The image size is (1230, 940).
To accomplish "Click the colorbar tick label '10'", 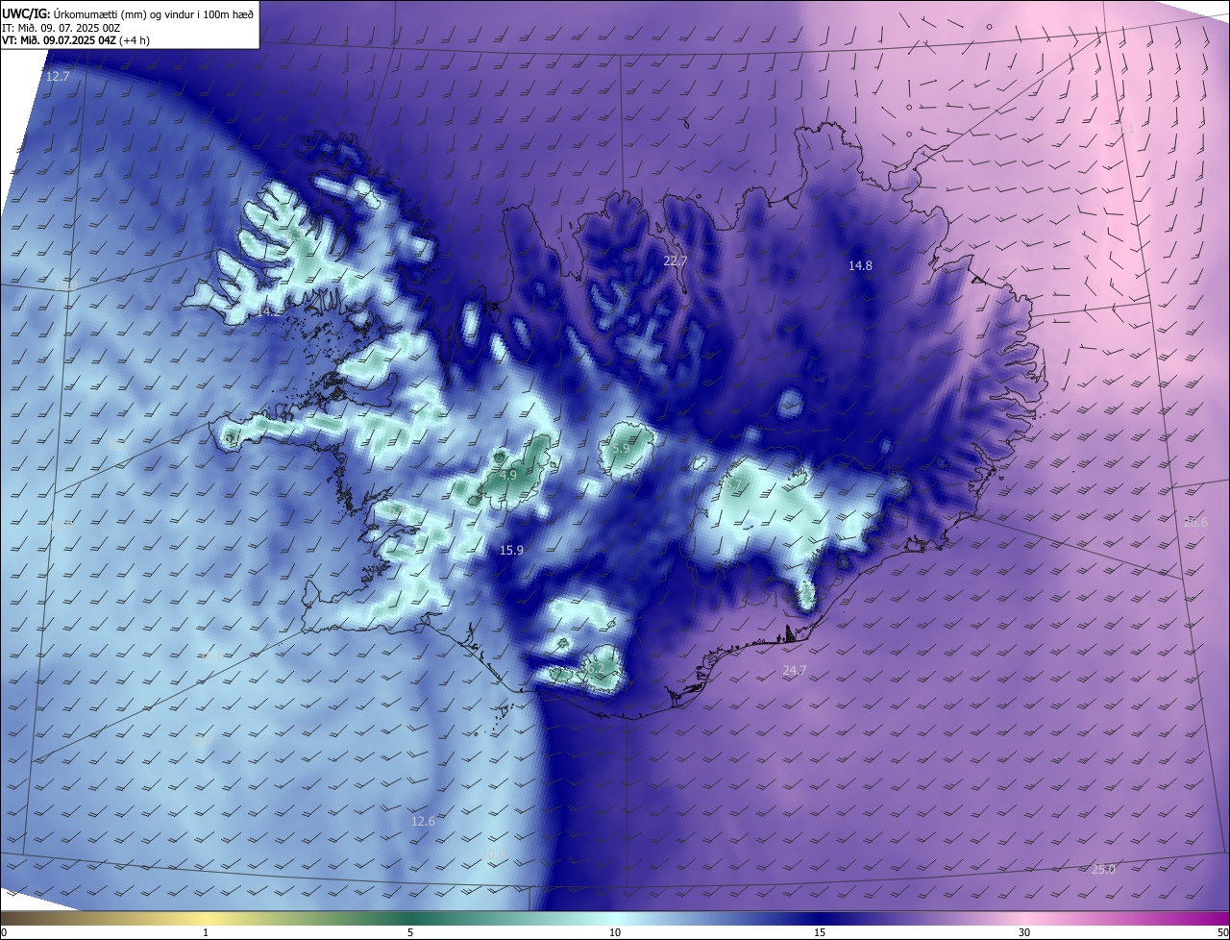I will [615, 932].
